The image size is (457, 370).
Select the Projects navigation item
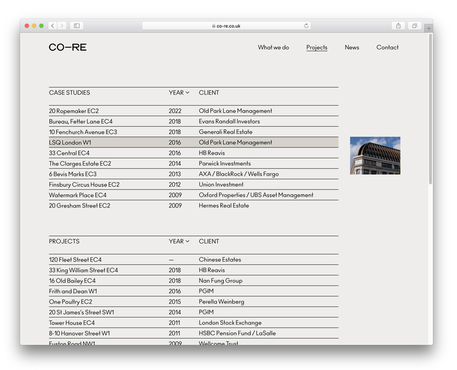[x=317, y=48]
